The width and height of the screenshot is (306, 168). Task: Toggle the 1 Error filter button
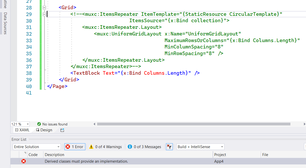(x=75, y=147)
